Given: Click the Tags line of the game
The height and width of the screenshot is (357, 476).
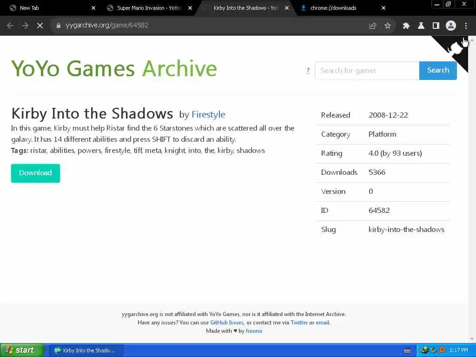Looking at the screenshot, I should [138, 151].
